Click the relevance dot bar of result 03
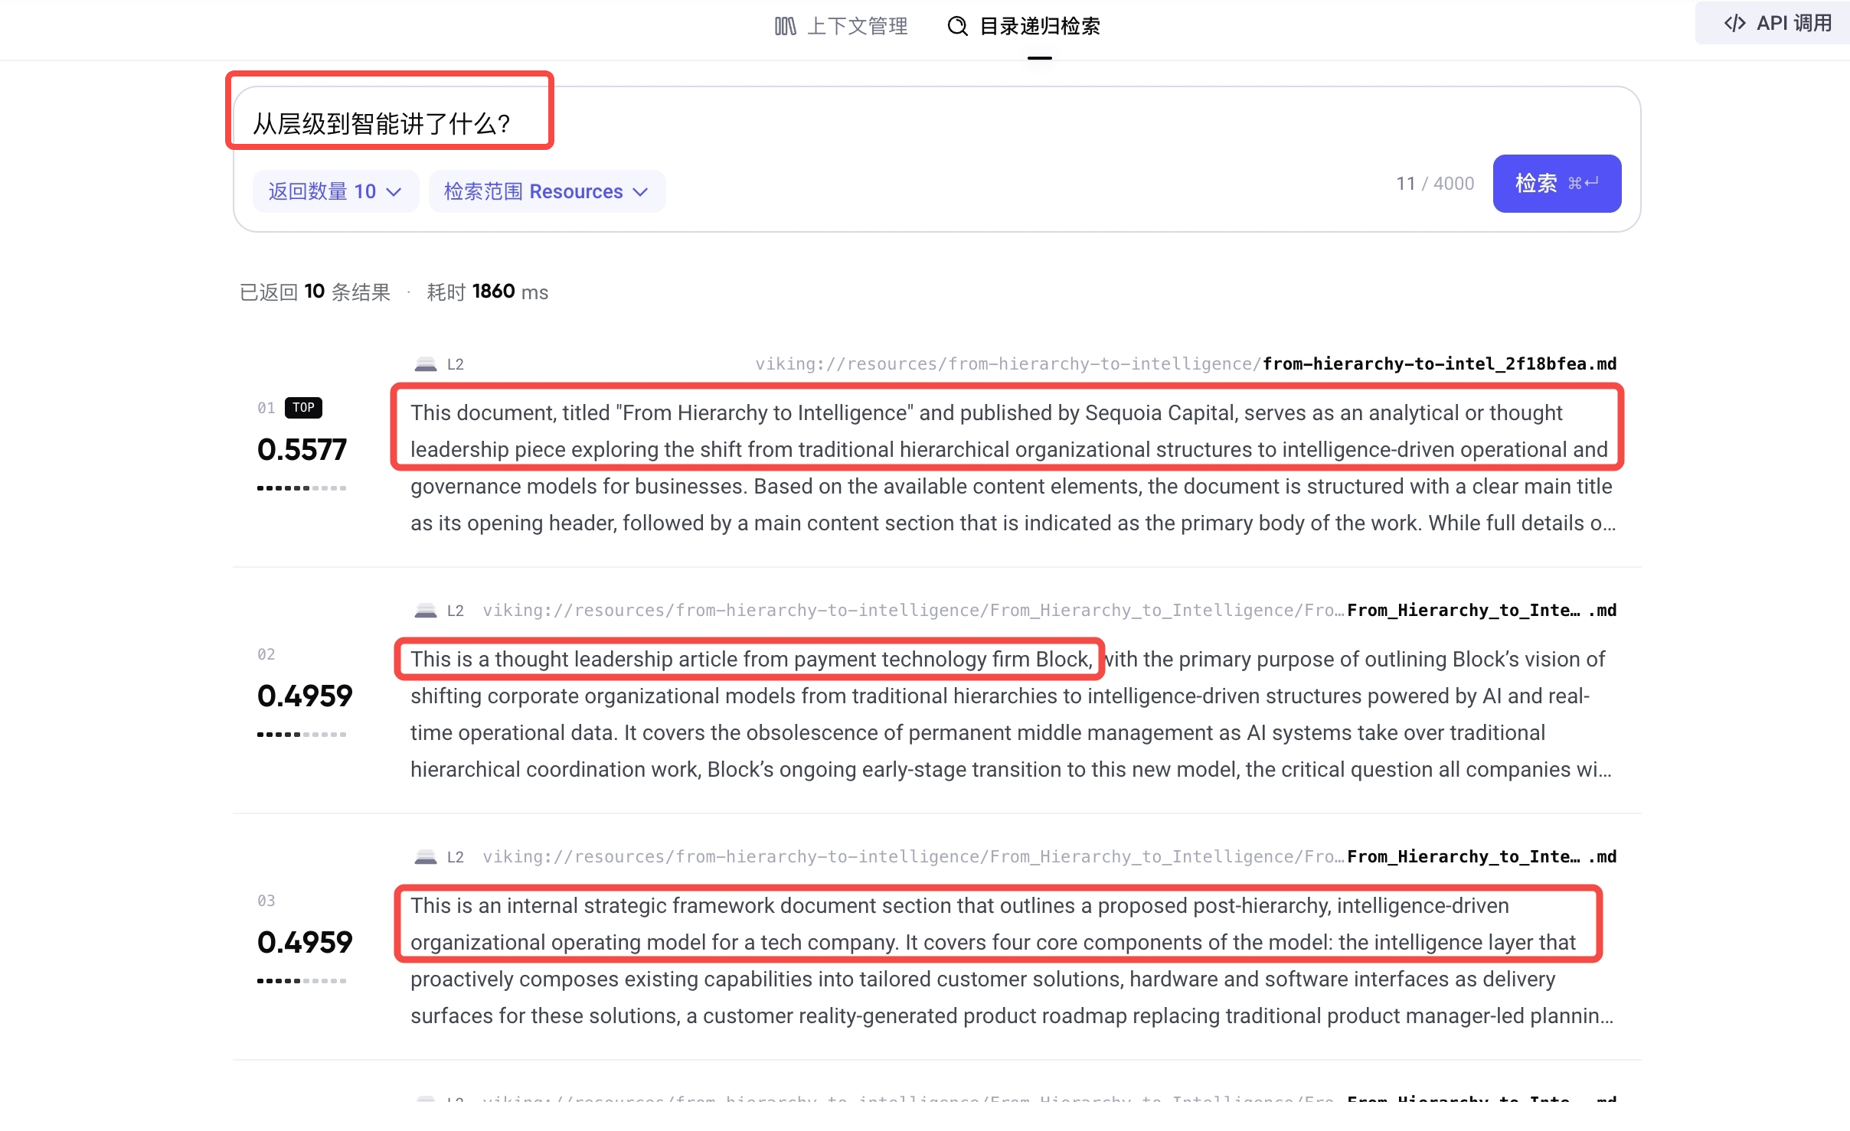 click(302, 981)
